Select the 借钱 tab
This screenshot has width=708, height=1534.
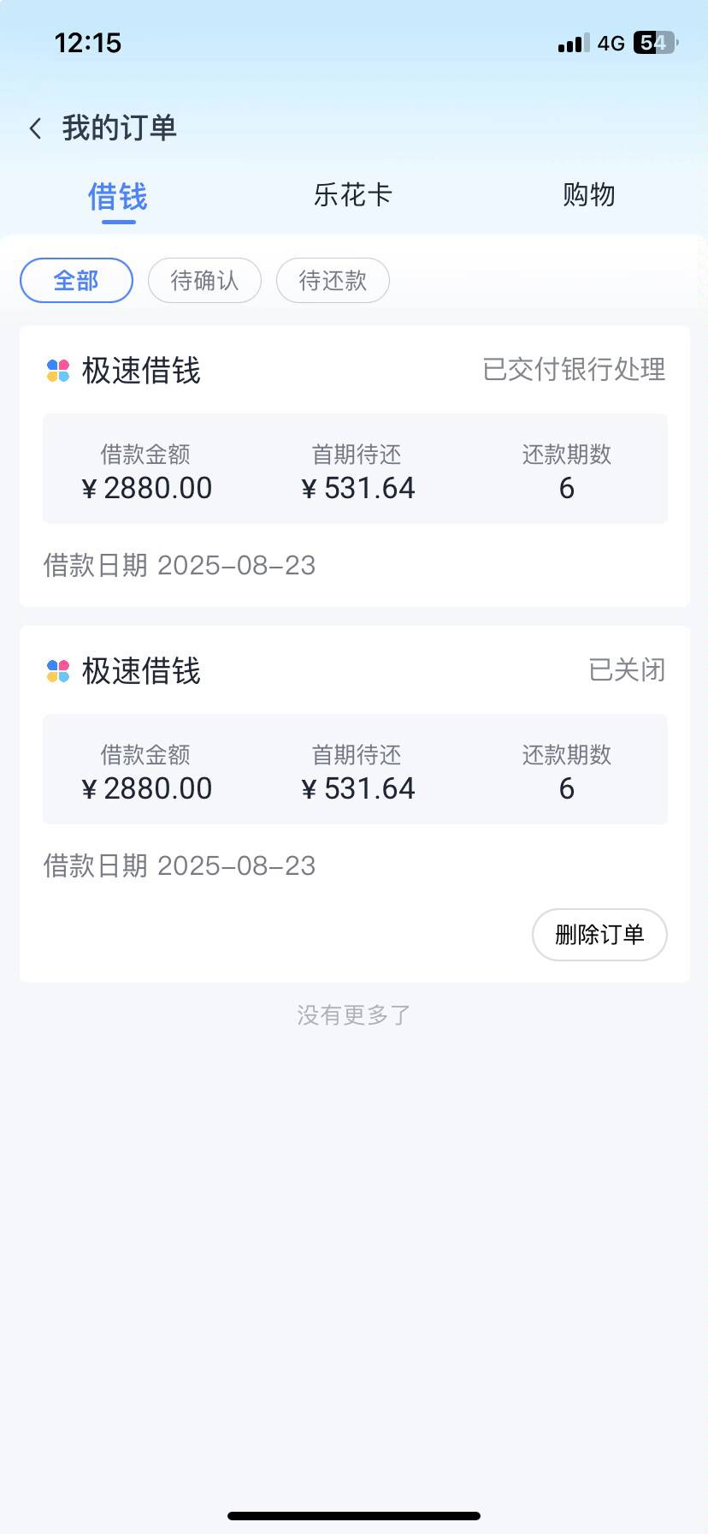coord(118,197)
